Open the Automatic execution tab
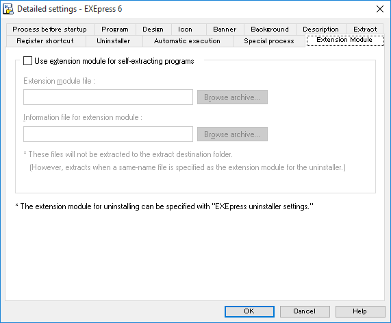Image resolution: width=391 pixels, height=323 pixels. [187, 40]
